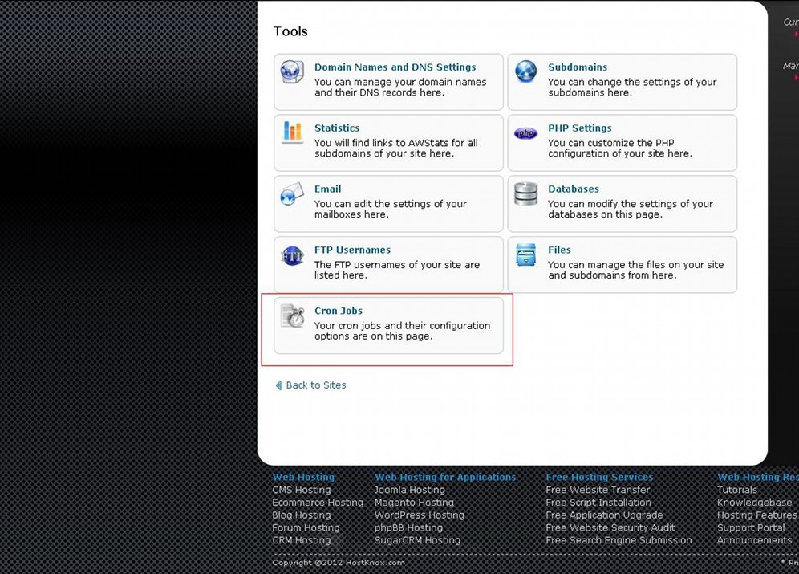
Task: Click the Back to Sites arrow icon
Action: tap(278, 385)
